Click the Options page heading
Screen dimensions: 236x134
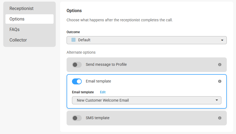(x=74, y=11)
